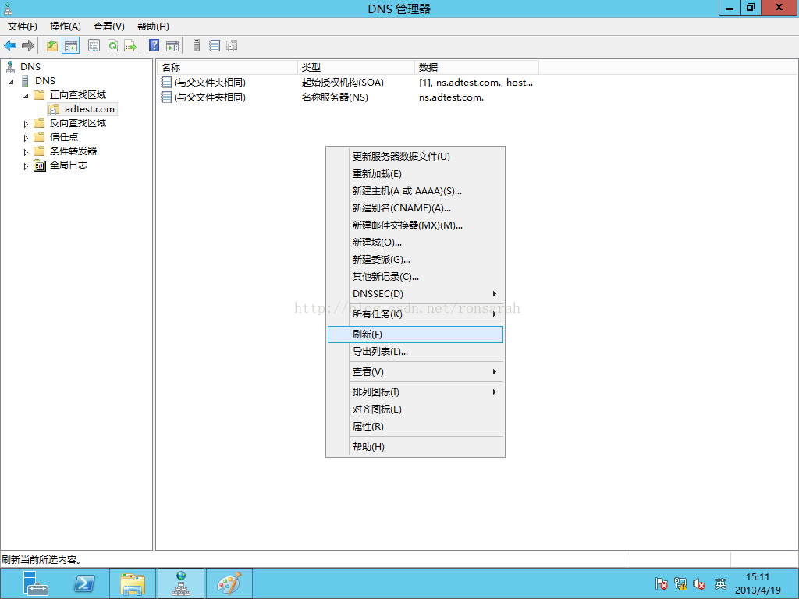
Task: Click DNS Manager taskbar button
Action: click(x=181, y=583)
